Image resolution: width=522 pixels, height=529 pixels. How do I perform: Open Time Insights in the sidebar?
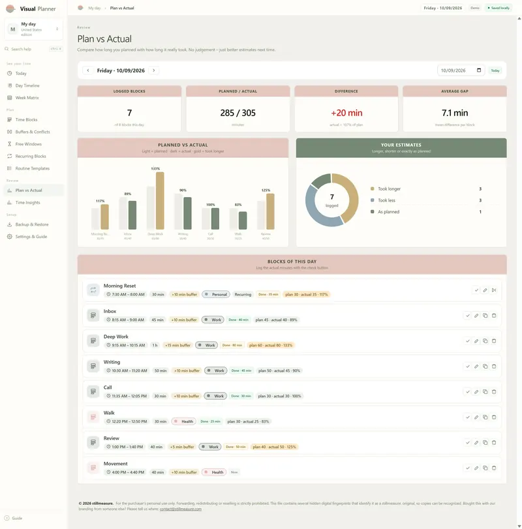tap(33, 202)
